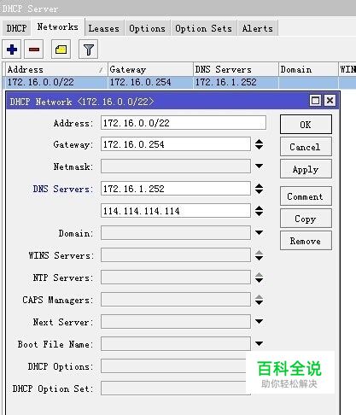Toggle the Gateway up/down arrows
356x415 pixels.
pyautogui.click(x=259, y=144)
